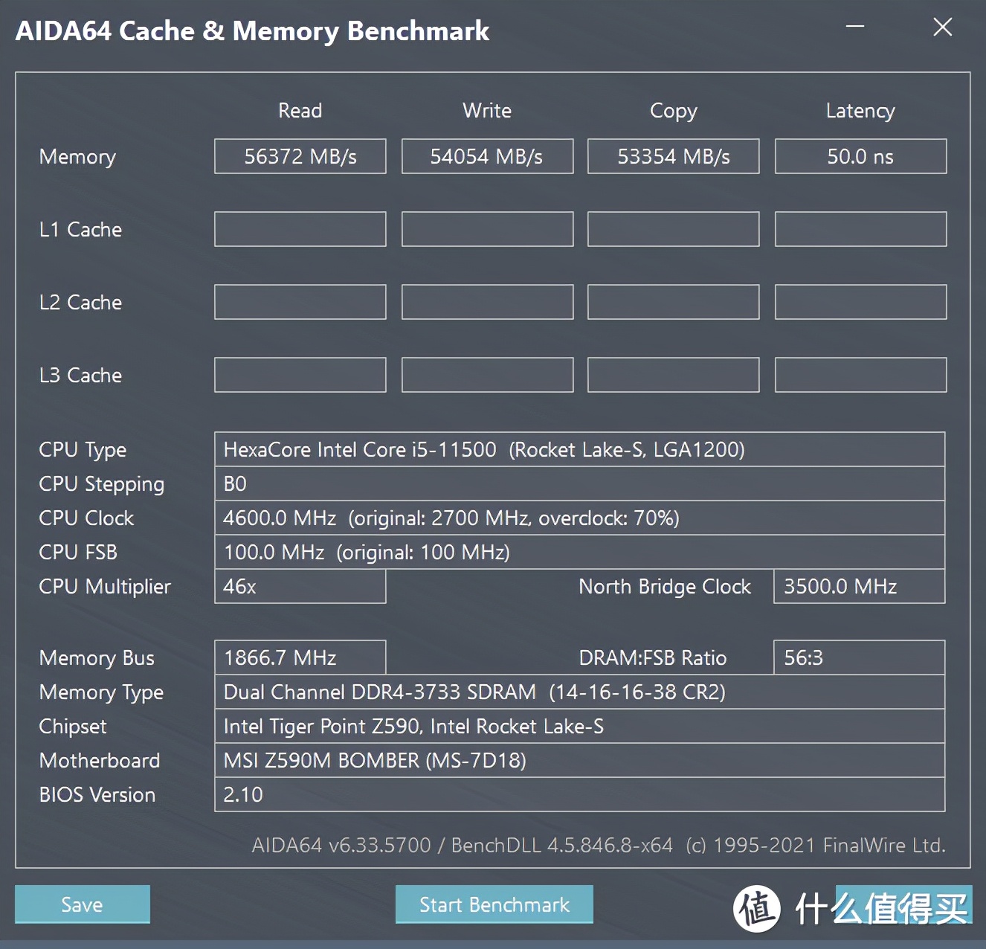The width and height of the screenshot is (986, 949).
Task: Click the CPU Multiplier label
Action: pyautogui.click(x=105, y=587)
